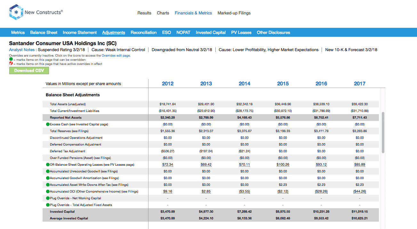Switch to the NOPAT tab
This screenshot has height=229, width=417.
pyautogui.click(x=183, y=32)
